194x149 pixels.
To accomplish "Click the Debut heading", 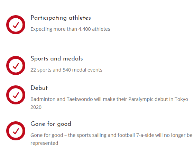I will (39, 88).
